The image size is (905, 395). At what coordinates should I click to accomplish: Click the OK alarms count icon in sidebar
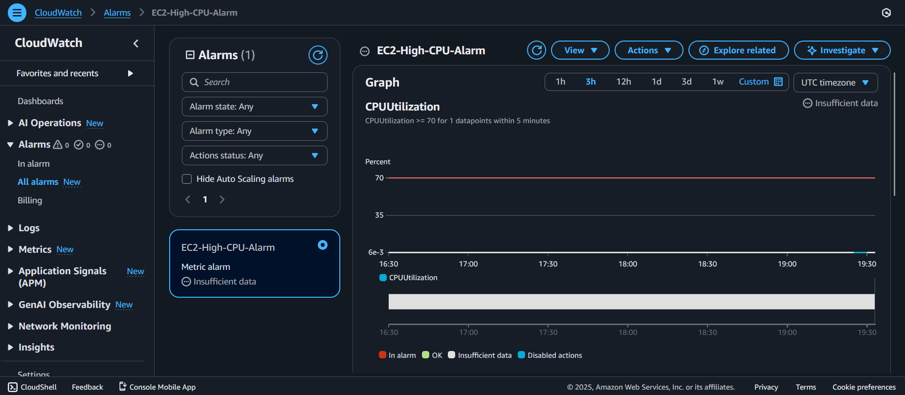coord(79,145)
